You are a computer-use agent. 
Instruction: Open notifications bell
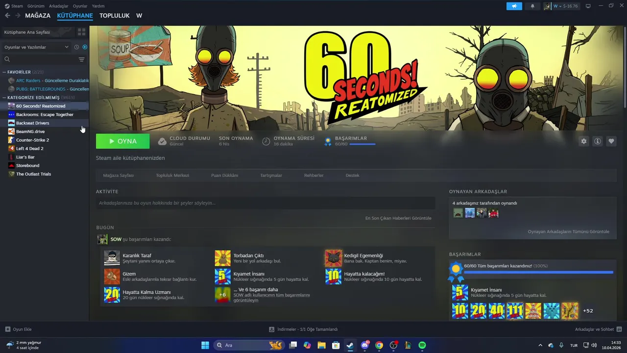click(x=532, y=6)
